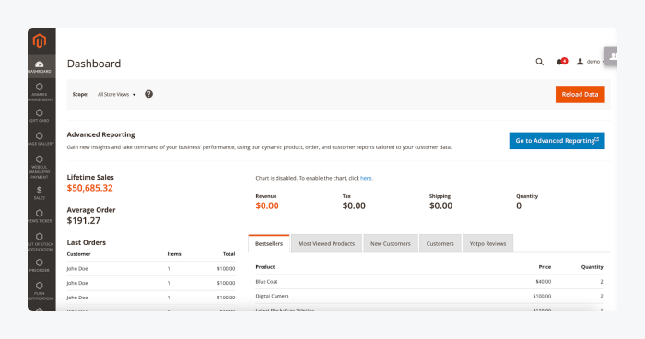Click the Reload Data button
This screenshot has height=339, width=645.
point(580,94)
